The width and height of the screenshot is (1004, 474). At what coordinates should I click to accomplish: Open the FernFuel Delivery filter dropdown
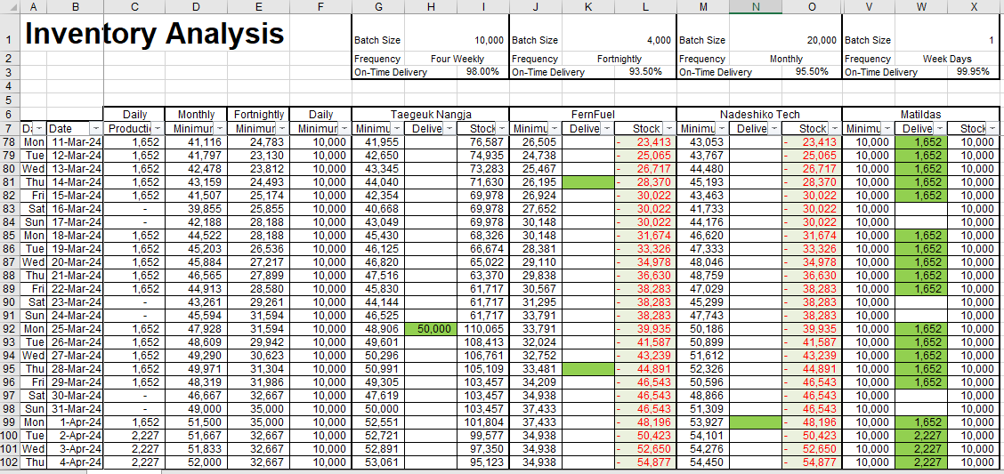[x=606, y=129]
